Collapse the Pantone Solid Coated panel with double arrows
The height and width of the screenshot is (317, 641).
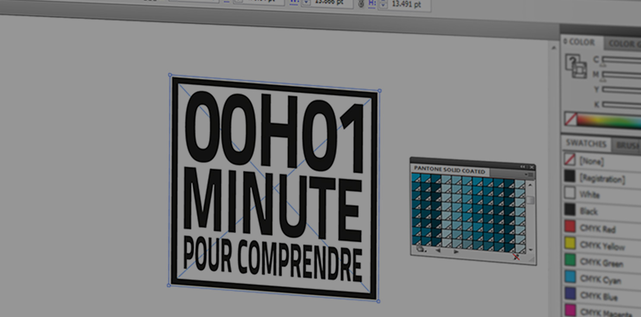[522, 166]
